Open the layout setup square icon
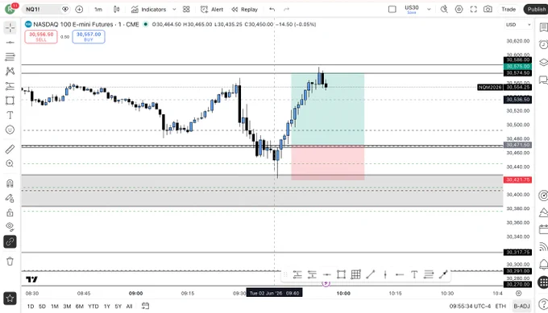 (392, 10)
